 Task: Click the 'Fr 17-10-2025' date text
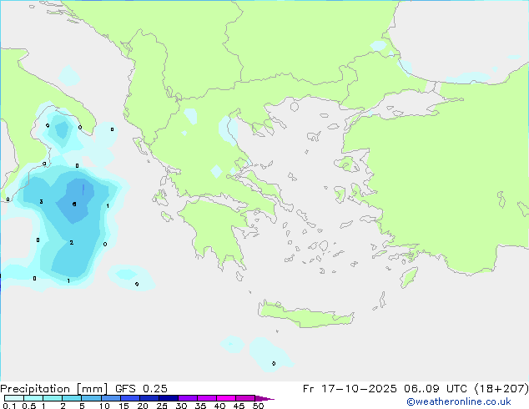(350, 389)
